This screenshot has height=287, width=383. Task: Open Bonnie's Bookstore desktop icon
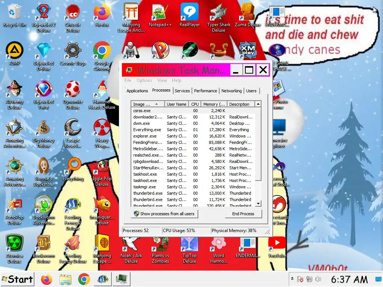coord(43,172)
